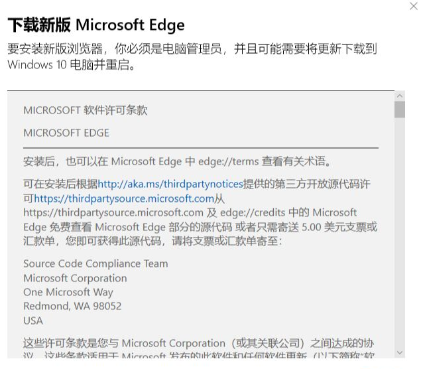Click the scrollbar down arrow
Viewport: 421px width, 369px height.
(x=399, y=352)
